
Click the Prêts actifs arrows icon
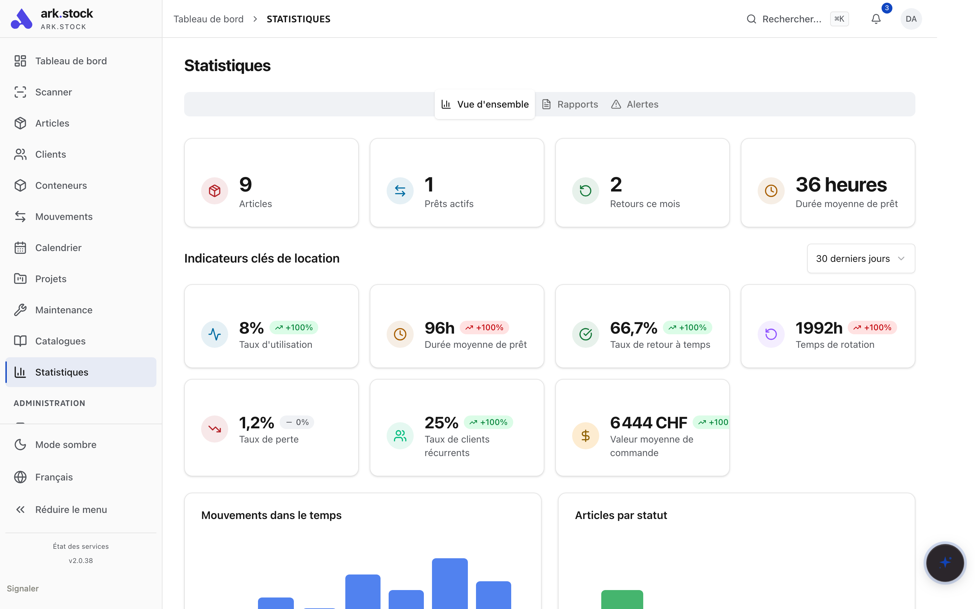pyautogui.click(x=400, y=190)
